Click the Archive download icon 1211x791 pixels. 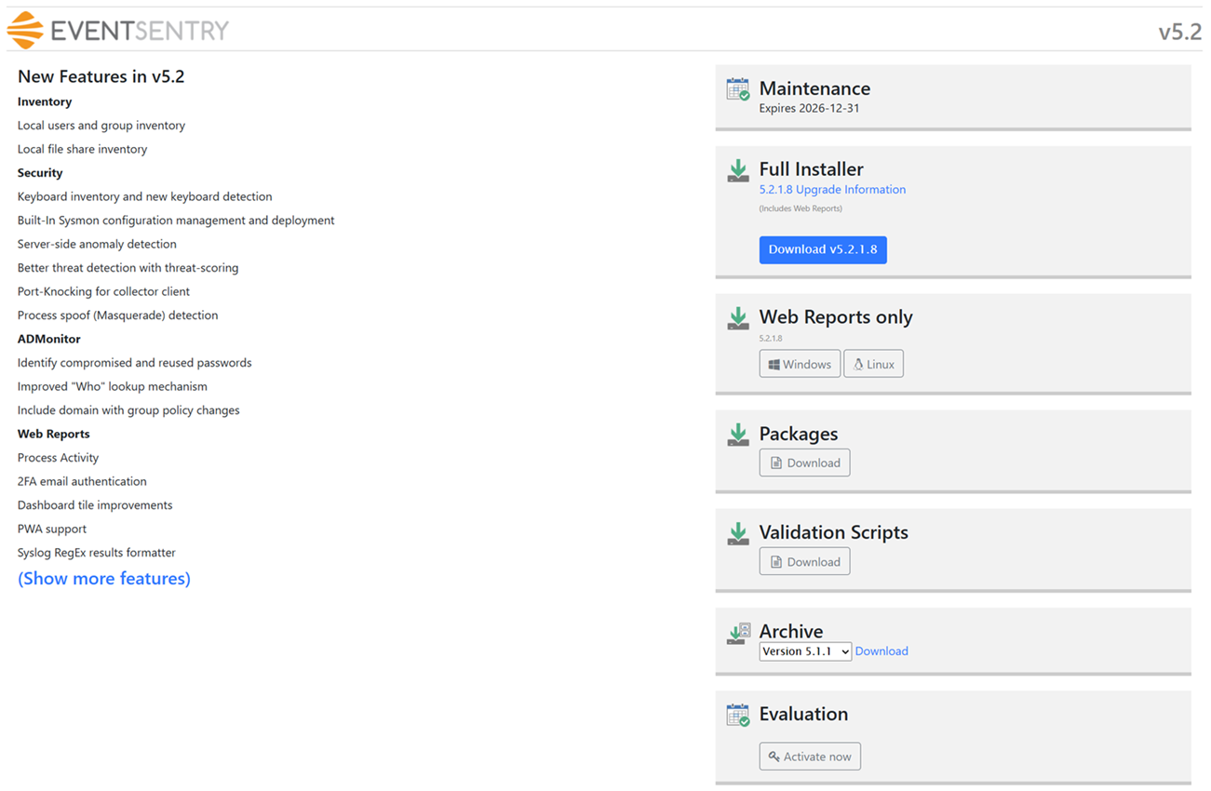pyautogui.click(x=738, y=634)
